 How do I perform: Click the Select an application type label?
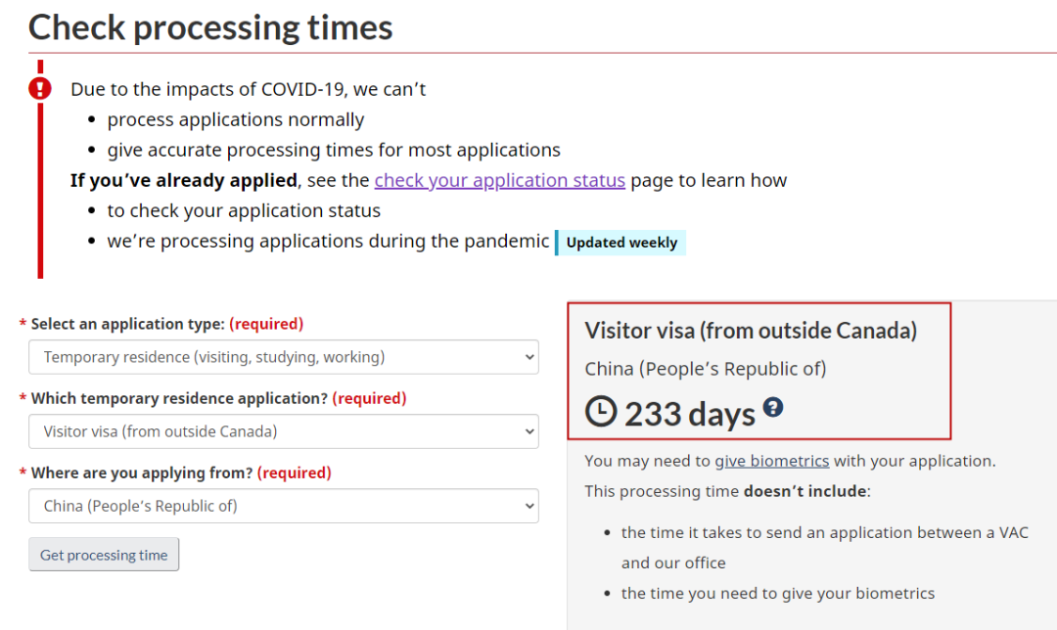point(127,324)
